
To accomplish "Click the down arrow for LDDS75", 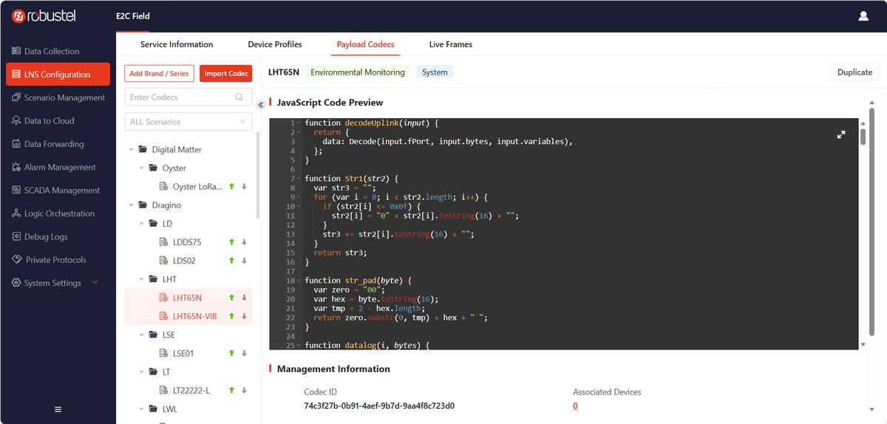I will [x=244, y=242].
